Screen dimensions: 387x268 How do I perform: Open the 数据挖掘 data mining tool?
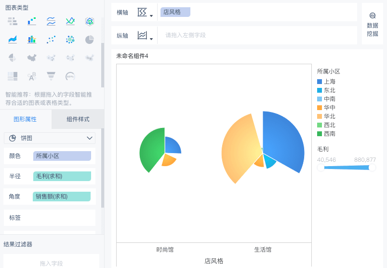pos(373,25)
